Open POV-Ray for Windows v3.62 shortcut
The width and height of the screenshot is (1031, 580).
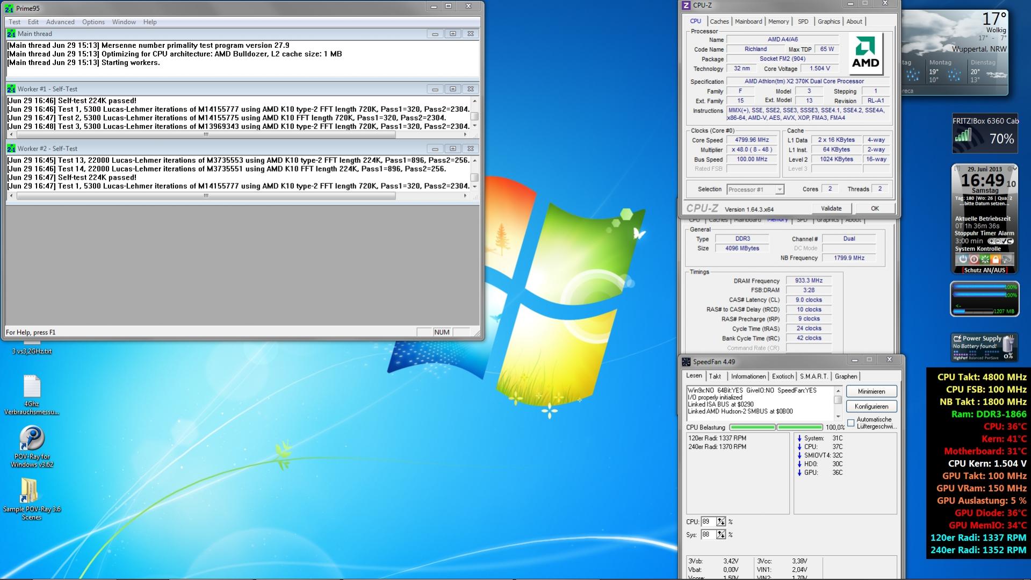point(32,438)
